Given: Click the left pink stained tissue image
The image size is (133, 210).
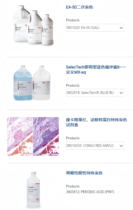Looking at the screenshot, I should pyautogui.click(x=20, y=136).
